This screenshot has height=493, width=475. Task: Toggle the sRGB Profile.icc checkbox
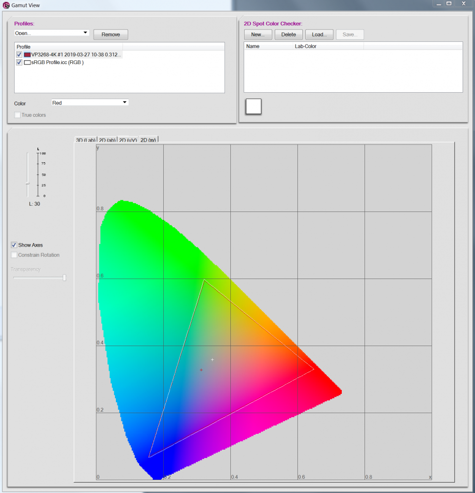[x=19, y=62]
